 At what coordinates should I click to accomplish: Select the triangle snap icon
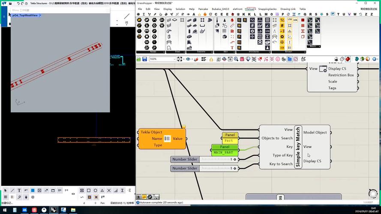point(102,190)
